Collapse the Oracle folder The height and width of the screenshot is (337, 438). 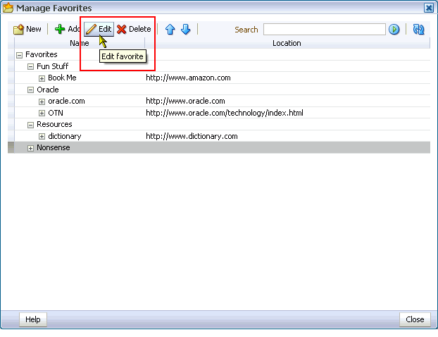coord(30,90)
